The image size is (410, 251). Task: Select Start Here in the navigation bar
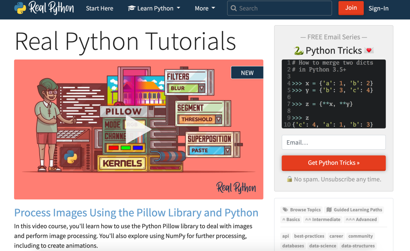tap(99, 8)
